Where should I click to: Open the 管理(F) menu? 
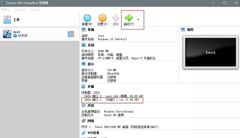6,10
